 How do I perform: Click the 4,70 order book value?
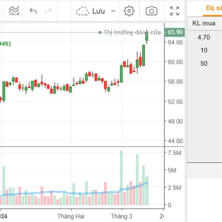point(204,37)
